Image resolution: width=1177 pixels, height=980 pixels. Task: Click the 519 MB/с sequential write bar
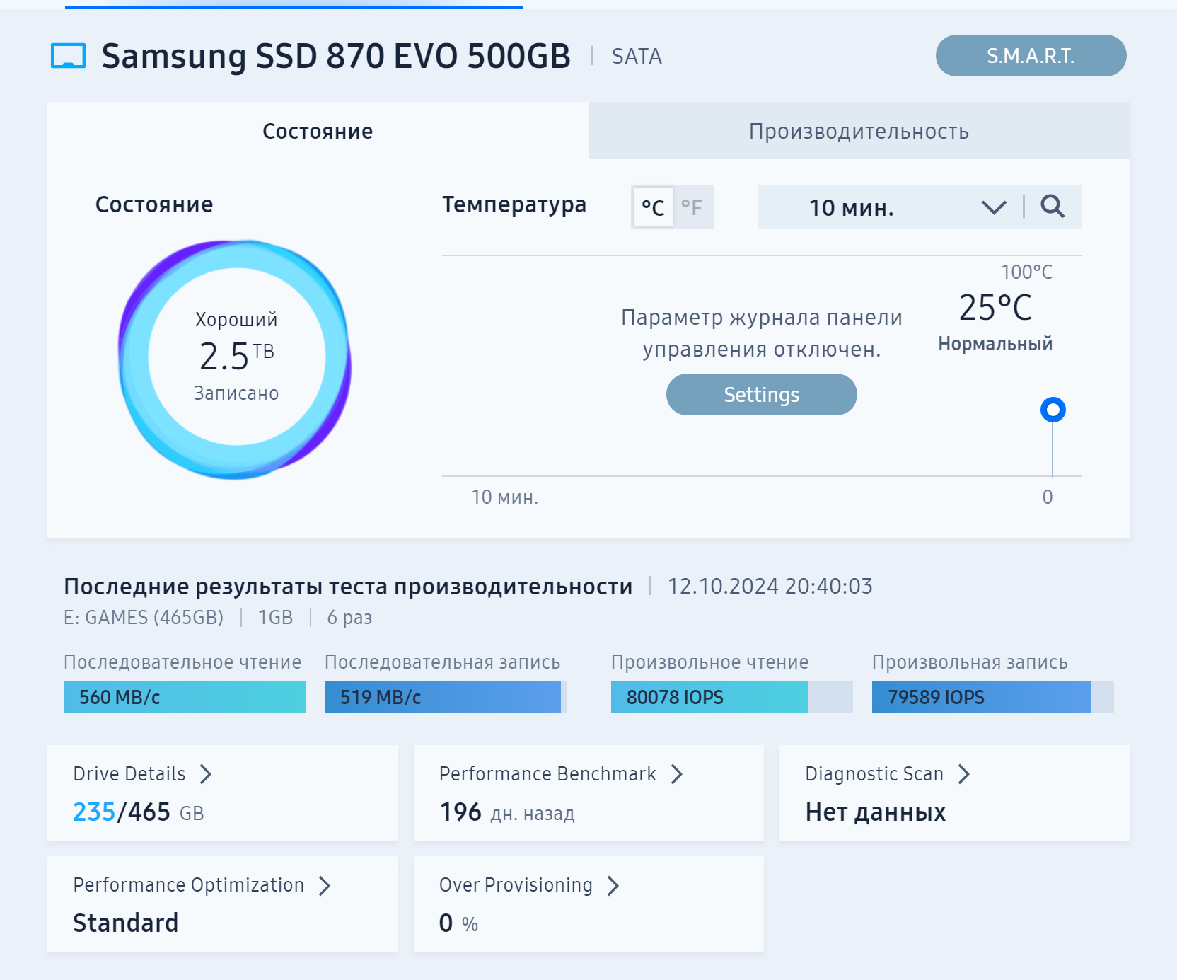[446, 697]
